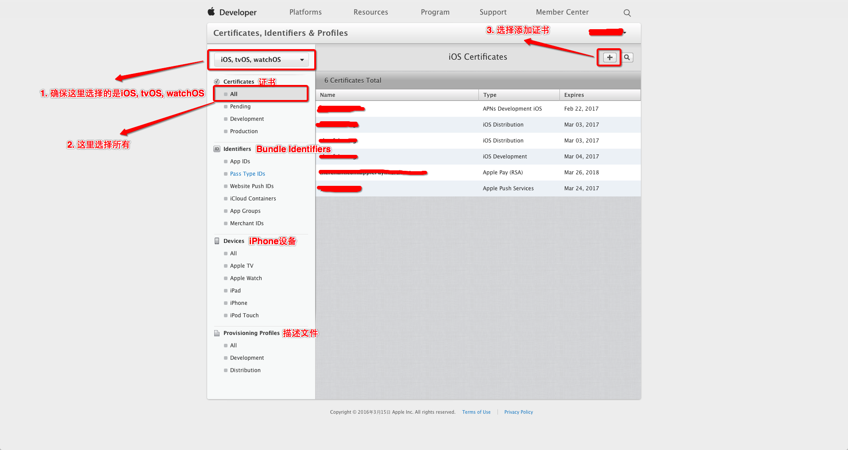Open the Platforms menu
The height and width of the screenshot is (450, 848).
point(305,12)
